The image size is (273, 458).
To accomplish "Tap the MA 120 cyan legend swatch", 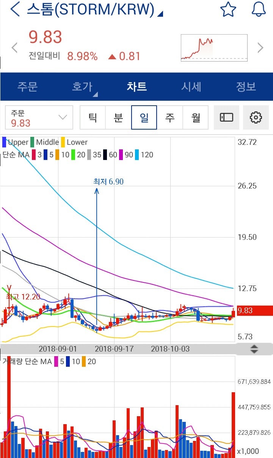I will tap(137, 155).
